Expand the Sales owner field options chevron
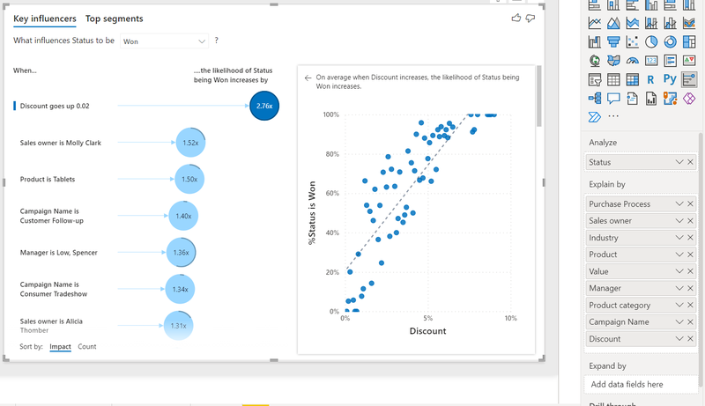 [x=679, y=220]
